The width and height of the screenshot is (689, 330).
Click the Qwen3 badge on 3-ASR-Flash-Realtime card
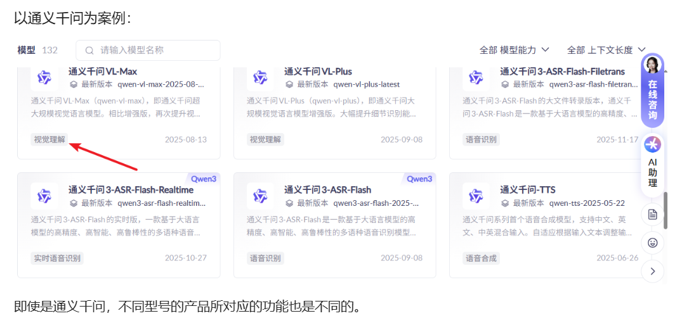pyautogui.click(x=204, y=179)
